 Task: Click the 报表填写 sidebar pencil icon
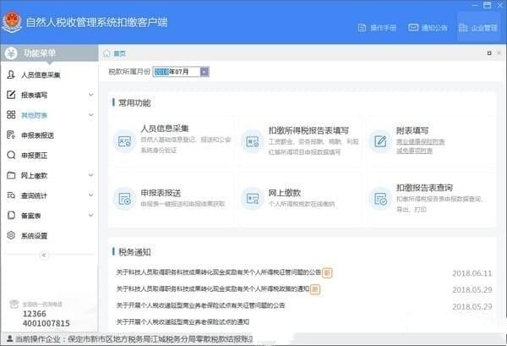point(11,95)
